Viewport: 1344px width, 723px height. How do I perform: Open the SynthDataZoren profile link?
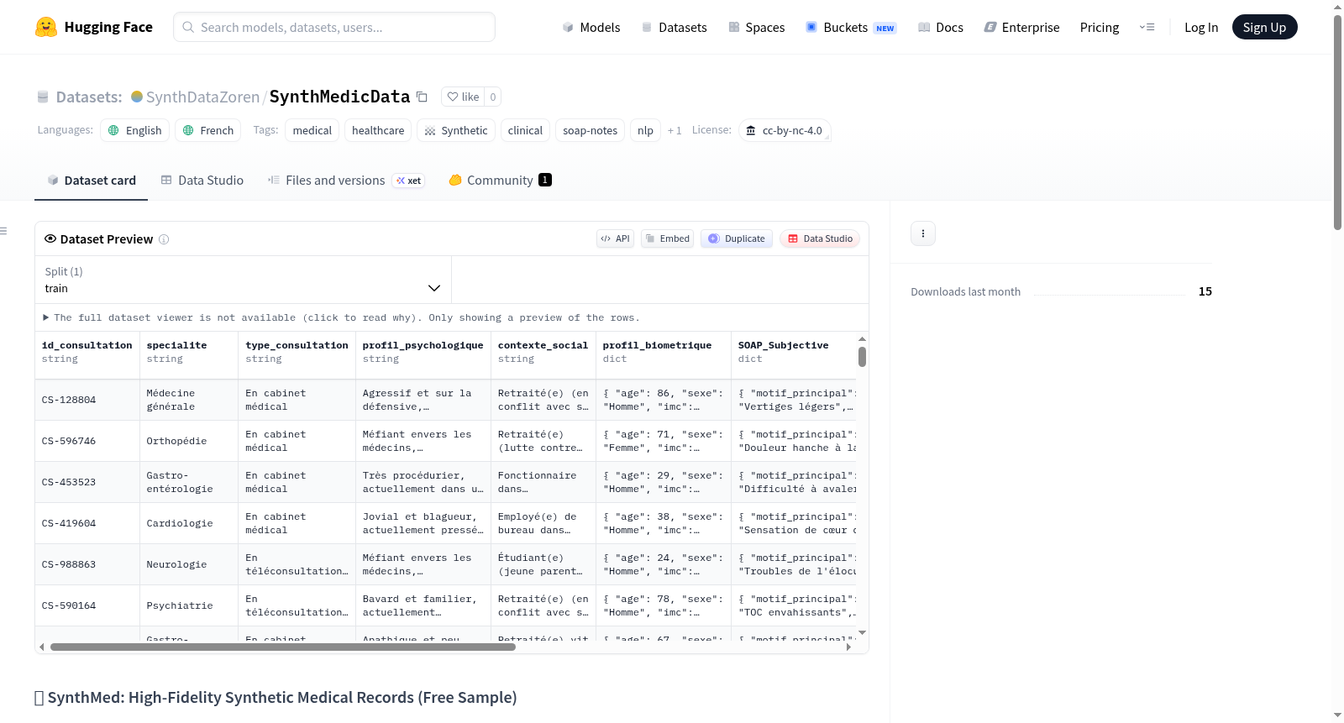click(x=203, y=97)
